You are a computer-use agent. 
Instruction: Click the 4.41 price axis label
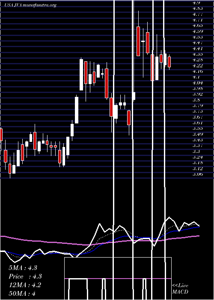click(x=198, y=48)
